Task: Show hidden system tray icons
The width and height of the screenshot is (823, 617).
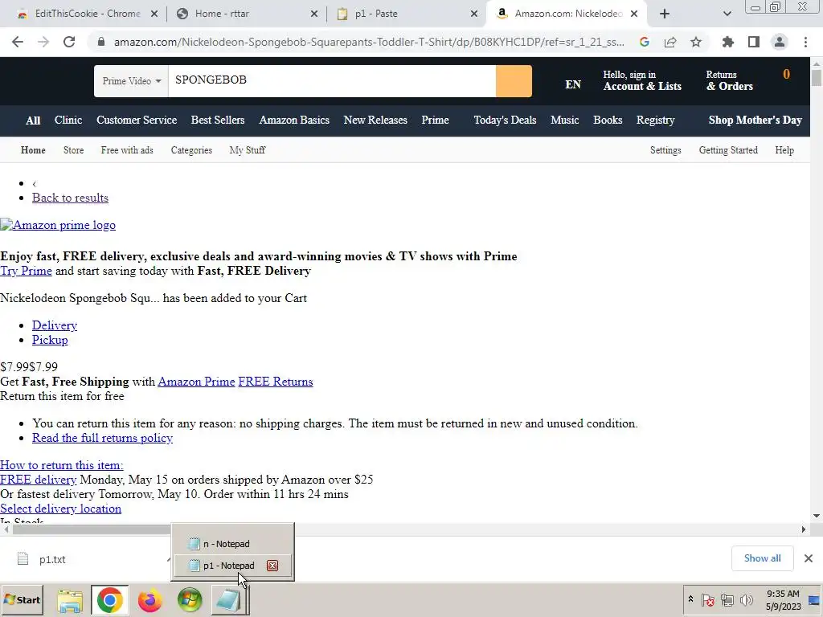Action: tap(690, 599)
